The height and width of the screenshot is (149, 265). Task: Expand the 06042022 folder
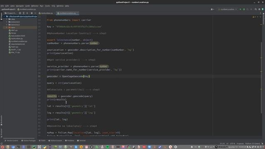pos(7,25)
